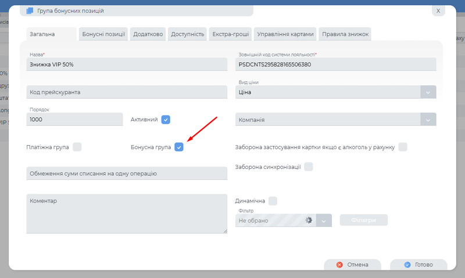This screenshot has width=465, height=278.
Task: Close dialog with the X button
Action: [x=438, y=10]
